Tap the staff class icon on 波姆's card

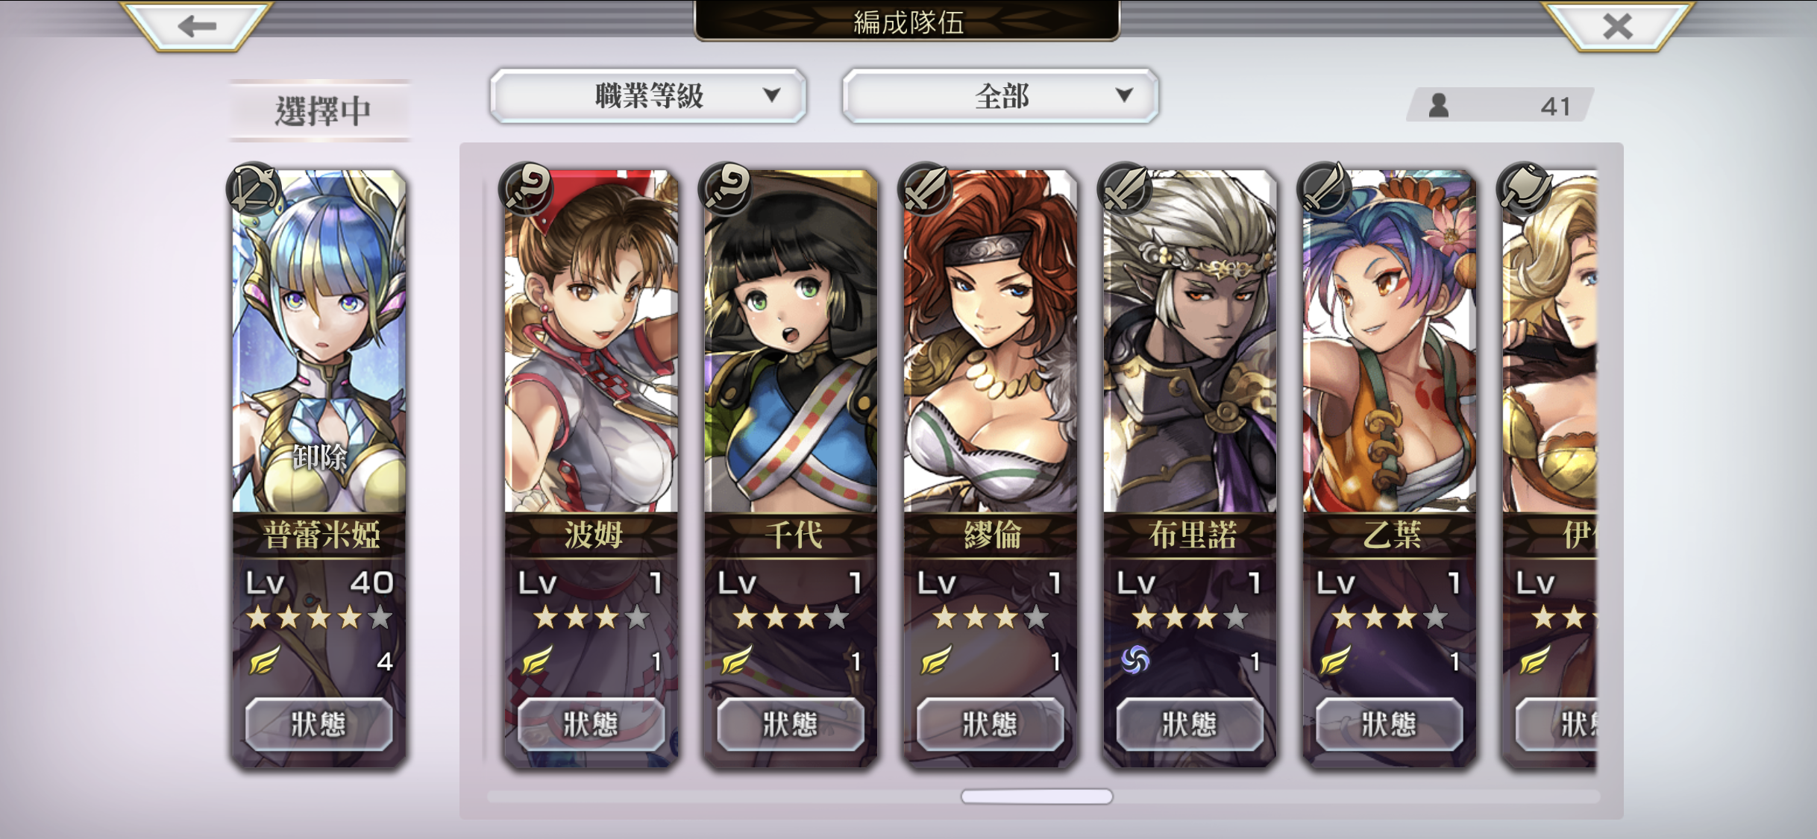tap(527, 189)
